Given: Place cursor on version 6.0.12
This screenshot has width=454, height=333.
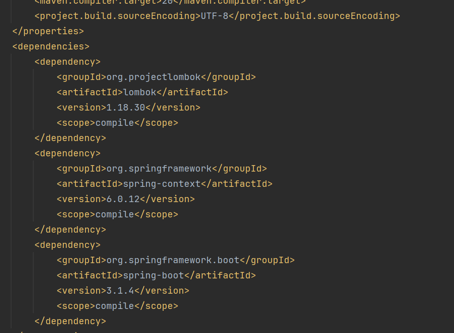Looking at the screenshot, I should point(123,199).
